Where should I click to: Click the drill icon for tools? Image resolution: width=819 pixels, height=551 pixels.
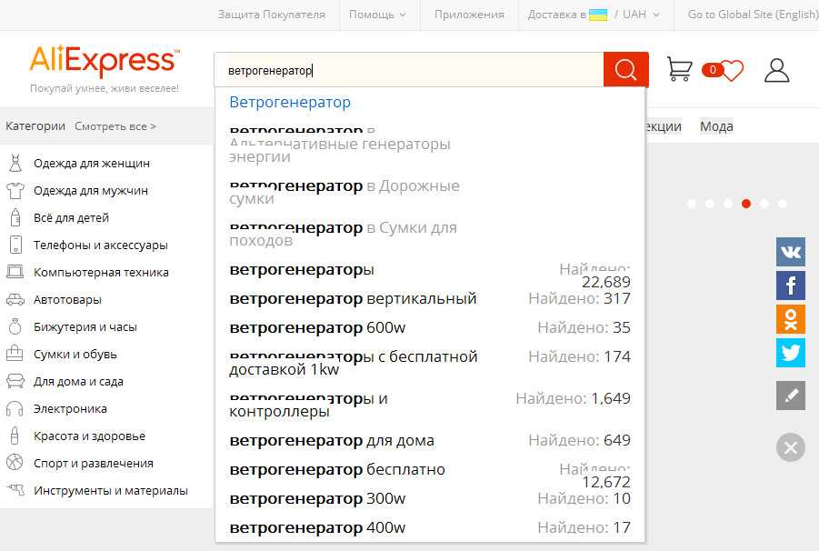[15, 490]
